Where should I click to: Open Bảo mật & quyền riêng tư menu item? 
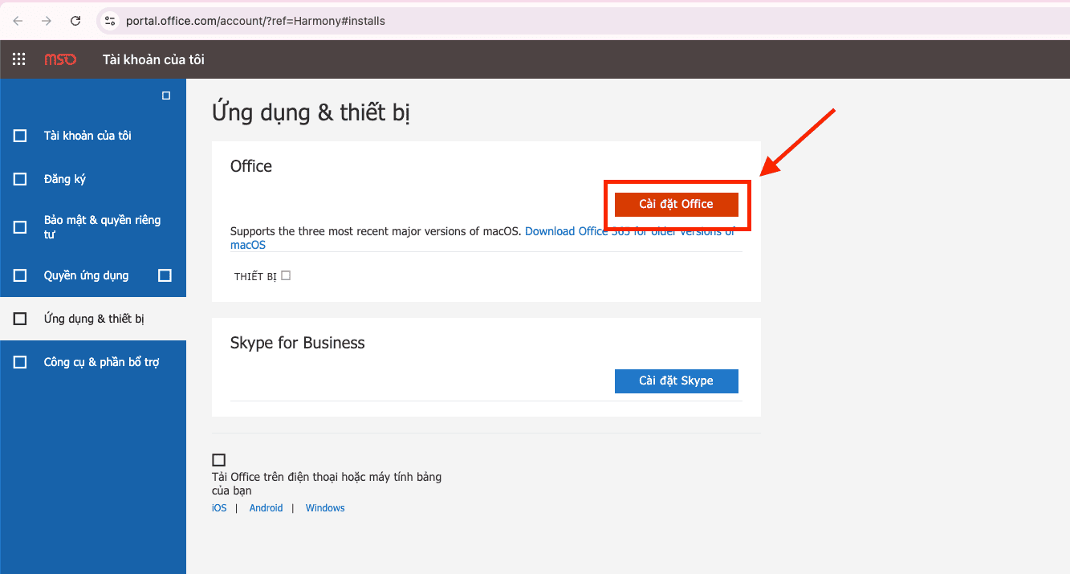[102, 226]
